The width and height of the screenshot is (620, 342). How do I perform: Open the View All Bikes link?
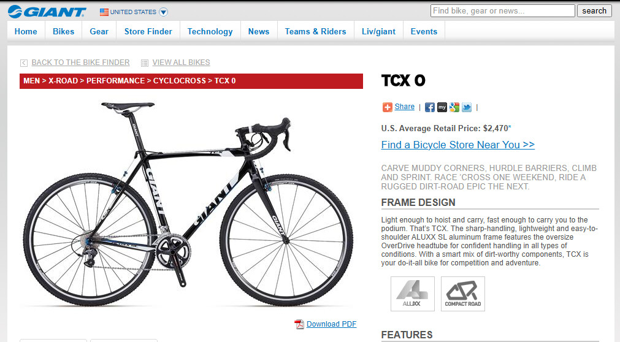[x=181, y=63]
